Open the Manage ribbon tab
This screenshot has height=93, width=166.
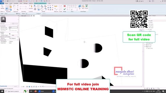[x=25, y=3]
